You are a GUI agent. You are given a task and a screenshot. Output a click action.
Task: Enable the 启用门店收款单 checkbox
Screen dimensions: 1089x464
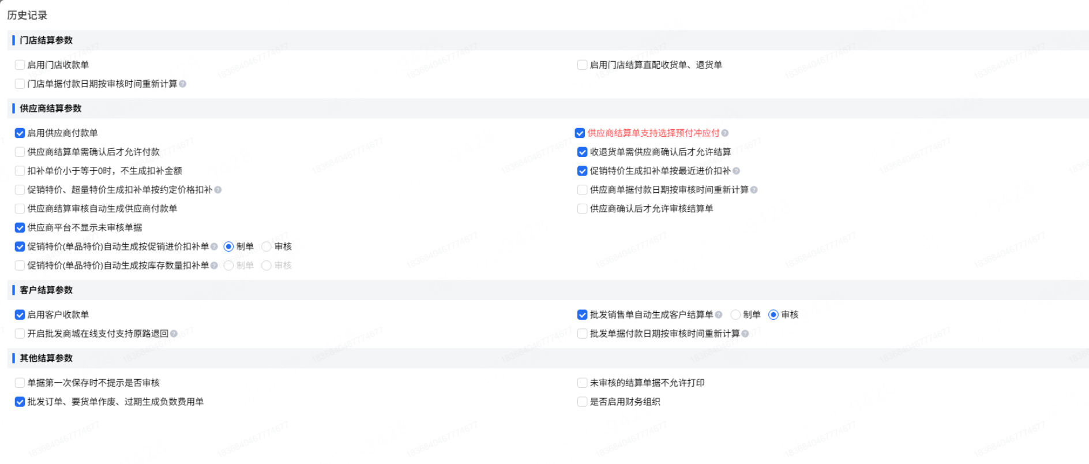[20, 65]
